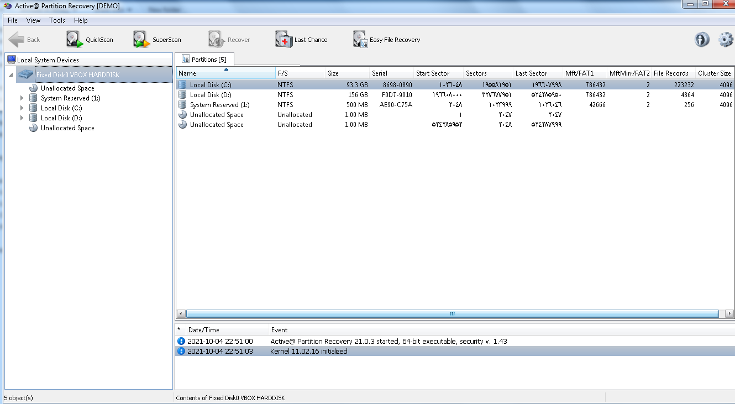
Task: Select Local Disk (D:) in the device tree
Action: pyautogui.click(x=61, y=118)
